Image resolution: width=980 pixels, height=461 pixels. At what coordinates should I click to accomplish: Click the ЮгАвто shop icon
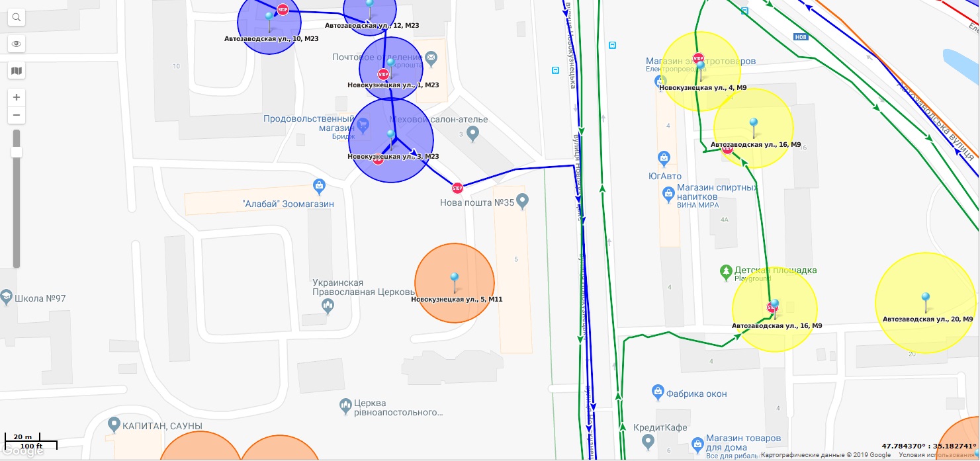click(664, 157)
